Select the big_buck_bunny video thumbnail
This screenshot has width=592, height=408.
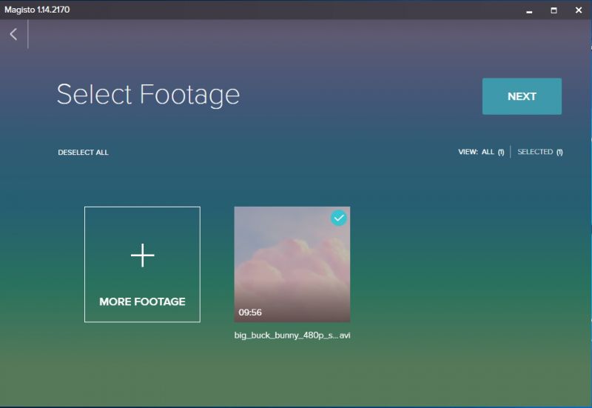tap(292, 264)
